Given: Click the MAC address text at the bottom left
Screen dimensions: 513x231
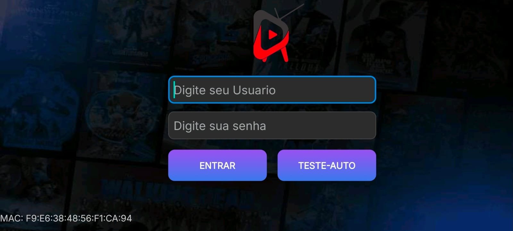Looking at the screenshot, I should point(66,219).
